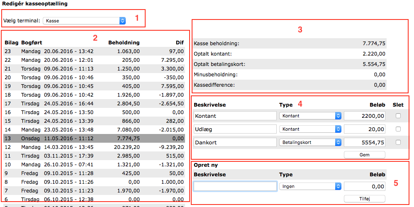Tick the Slet checkbox for Kontant row
This screenshot has height=207, width=414.
398,116
